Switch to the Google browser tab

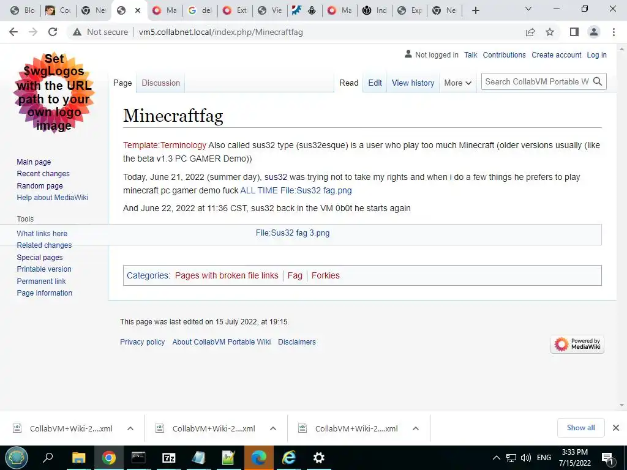coord(200,10)
